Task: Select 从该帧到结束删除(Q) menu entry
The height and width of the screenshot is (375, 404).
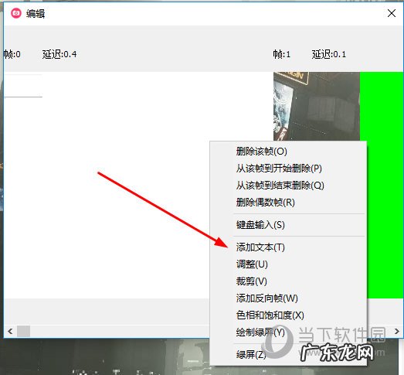Action: (x=288, y=185)
